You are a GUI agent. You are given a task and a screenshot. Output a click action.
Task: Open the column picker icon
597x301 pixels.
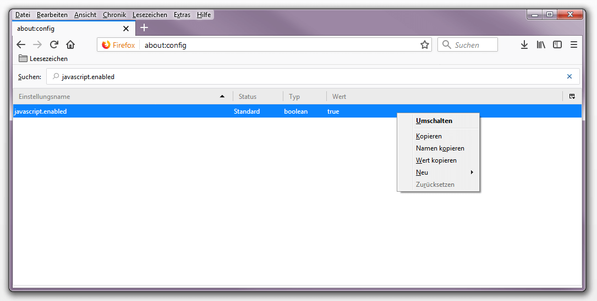point(572,97)
